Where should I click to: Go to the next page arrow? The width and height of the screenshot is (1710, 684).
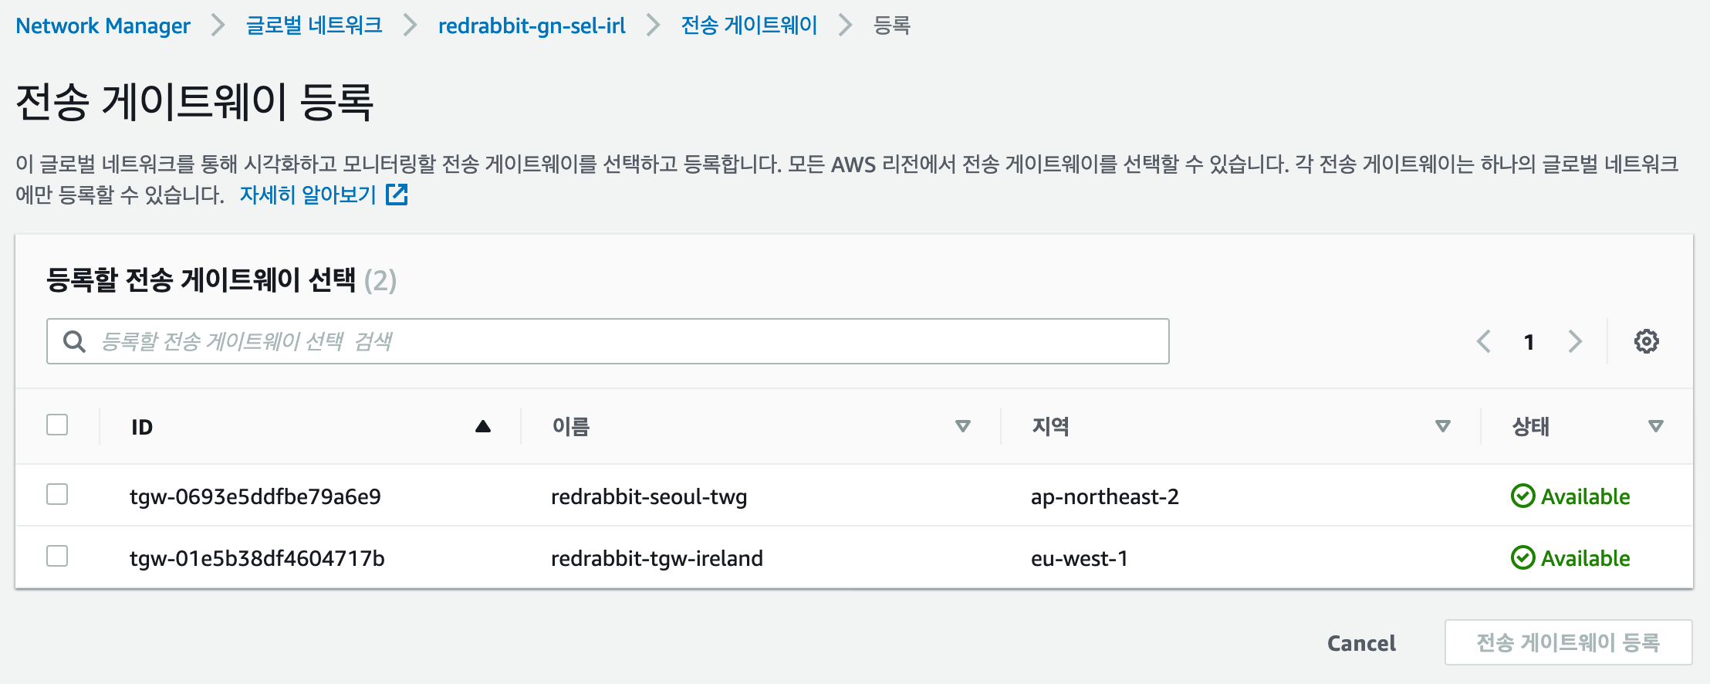pos(1575,341)
